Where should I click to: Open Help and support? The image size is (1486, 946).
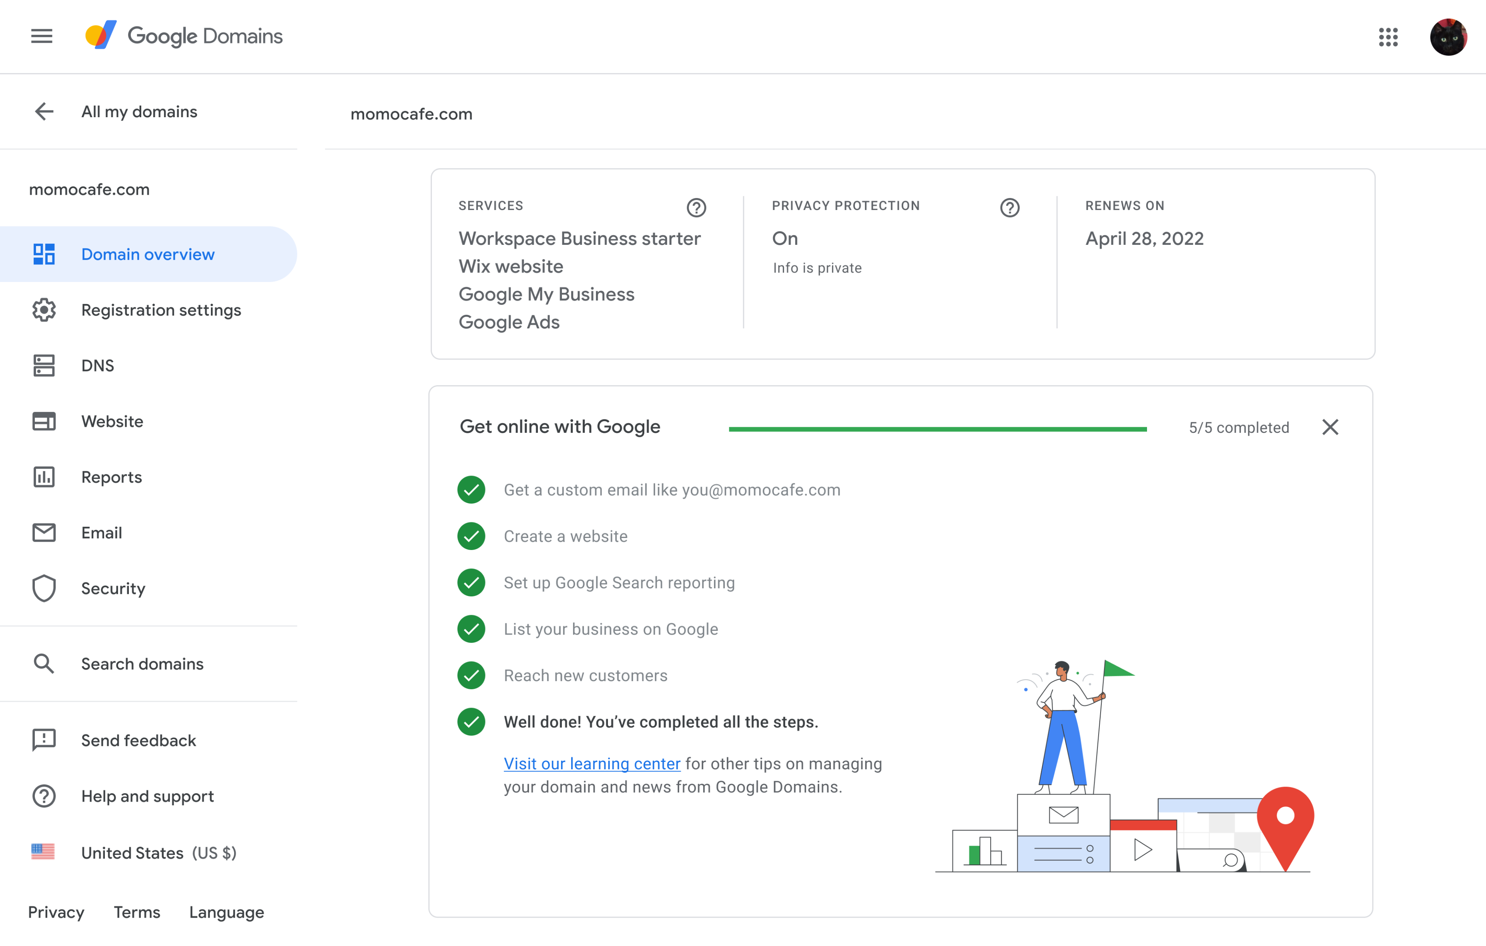point(148,796)
